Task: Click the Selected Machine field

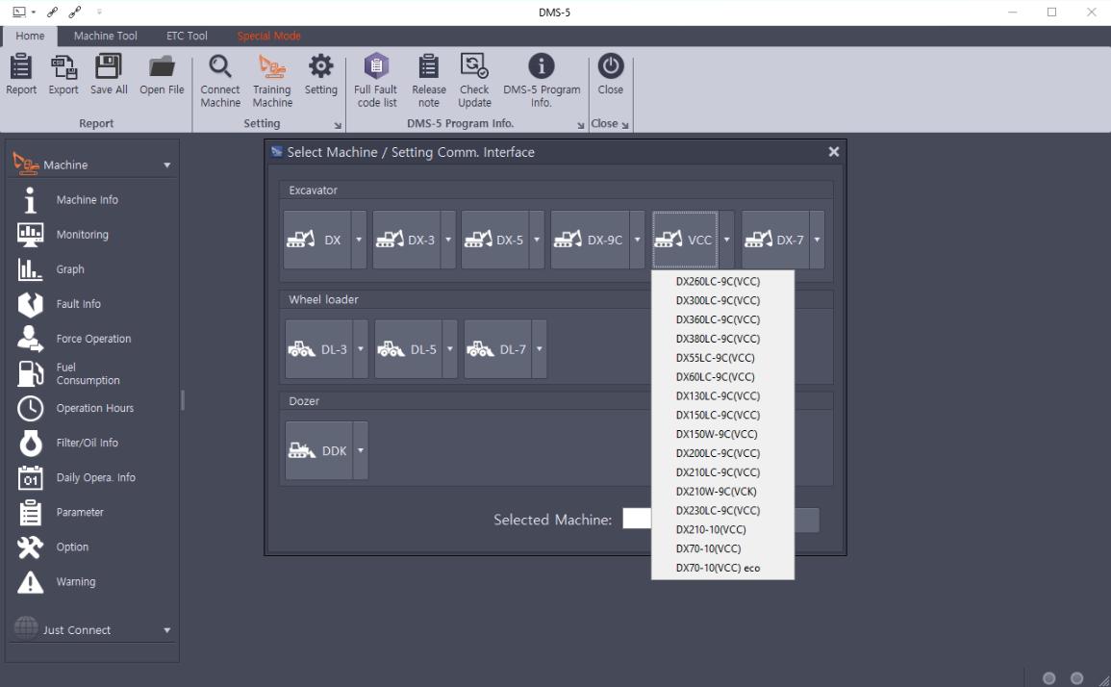Action: coord(637,520)
